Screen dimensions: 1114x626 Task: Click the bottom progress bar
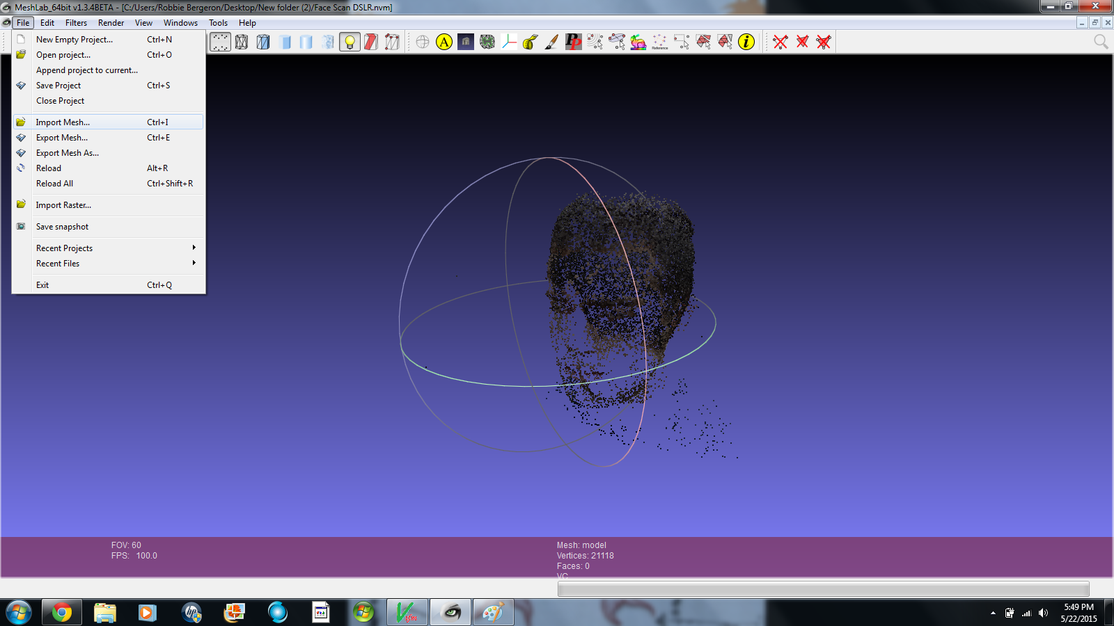click(x=823, y=589)
